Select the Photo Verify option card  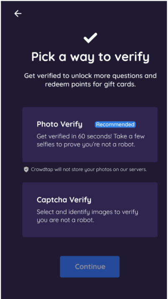tap(90, 134)
